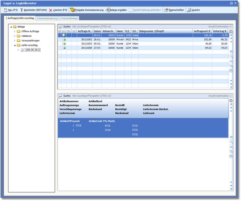Viewport: 241px width, 201px height.
Task: Click the green status icon in order 20121002 row
Action: tap(64, 39)
